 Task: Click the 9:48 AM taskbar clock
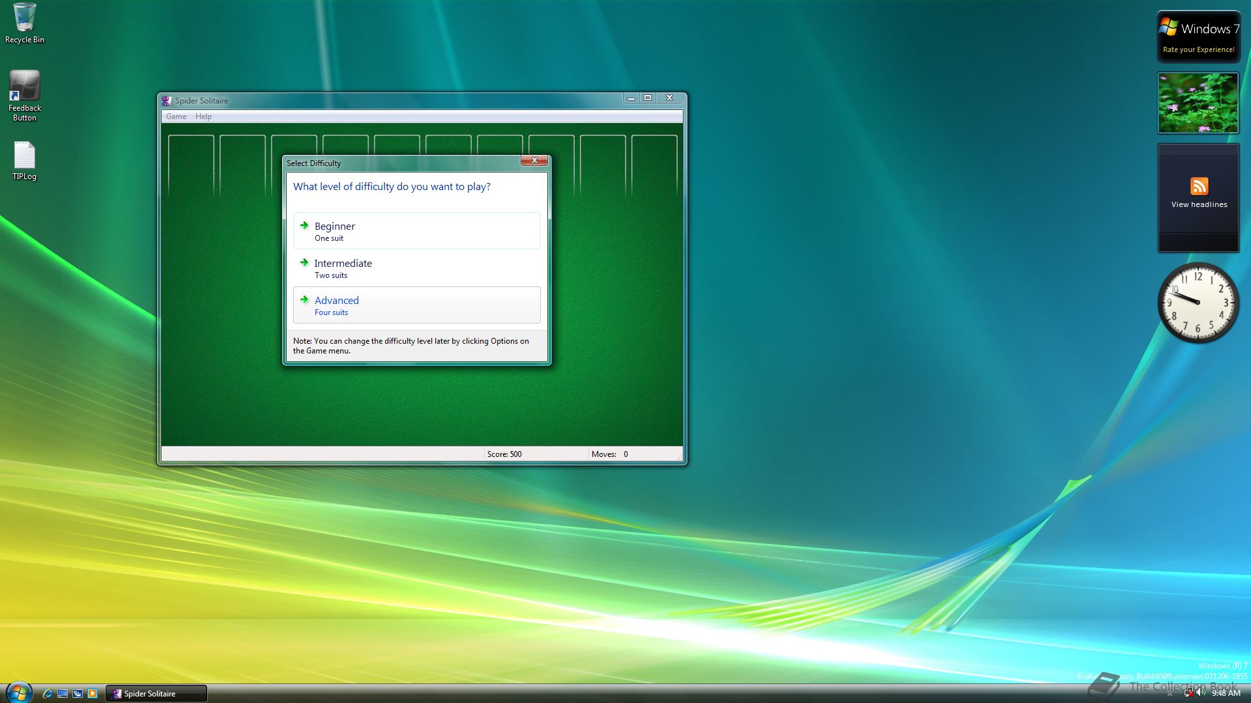[x=1226, y=693]
